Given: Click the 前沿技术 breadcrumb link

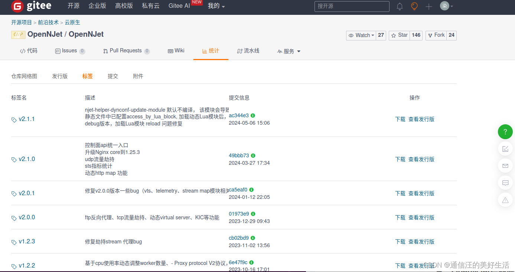Looking at the screenshot, I should point(48,23).
